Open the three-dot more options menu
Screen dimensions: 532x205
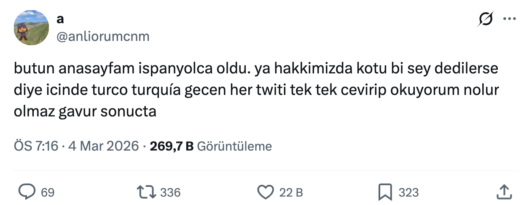510,19
